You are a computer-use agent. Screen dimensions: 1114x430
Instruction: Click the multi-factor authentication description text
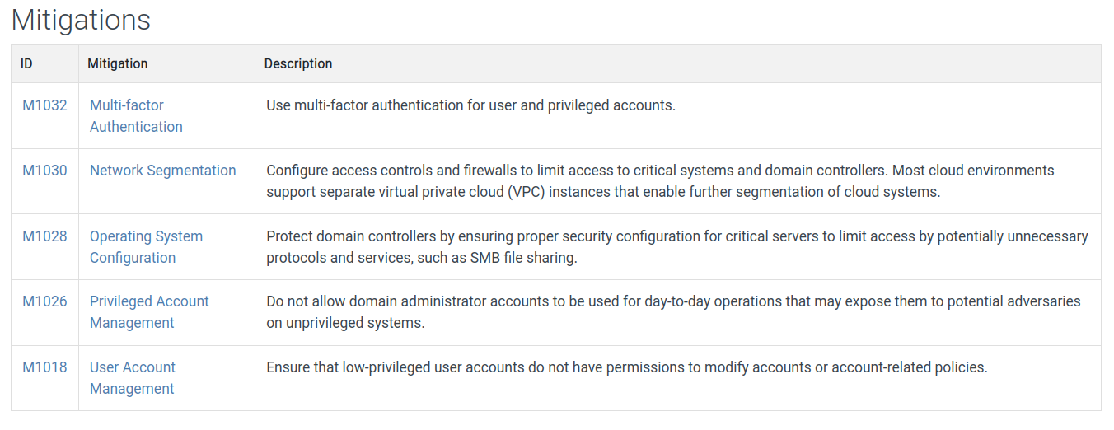tap(470, 105)
